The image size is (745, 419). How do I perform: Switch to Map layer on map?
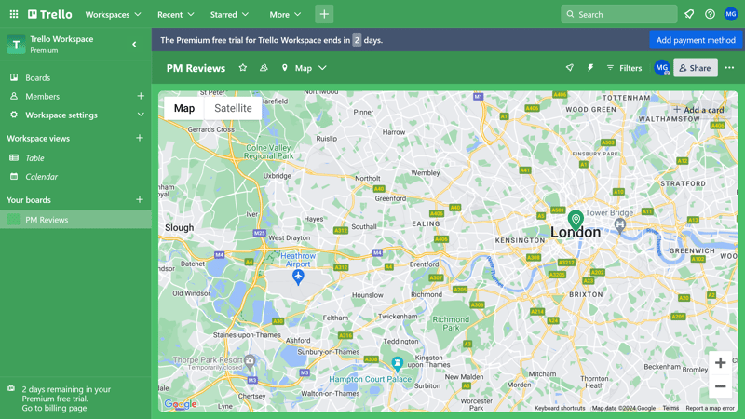tap(184, 108)
